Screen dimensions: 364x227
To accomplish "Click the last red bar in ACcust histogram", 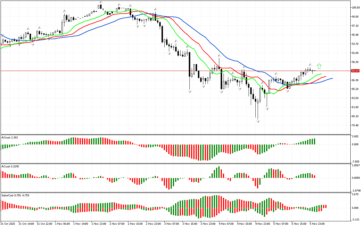I will point(315,176).
